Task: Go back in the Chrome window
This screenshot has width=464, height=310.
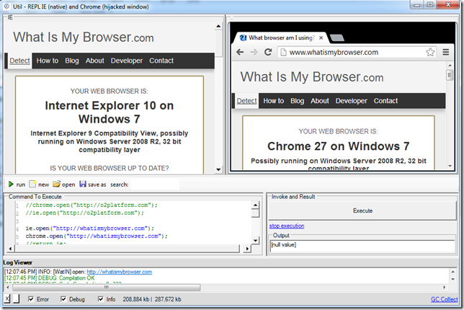Action: [240, 52]
